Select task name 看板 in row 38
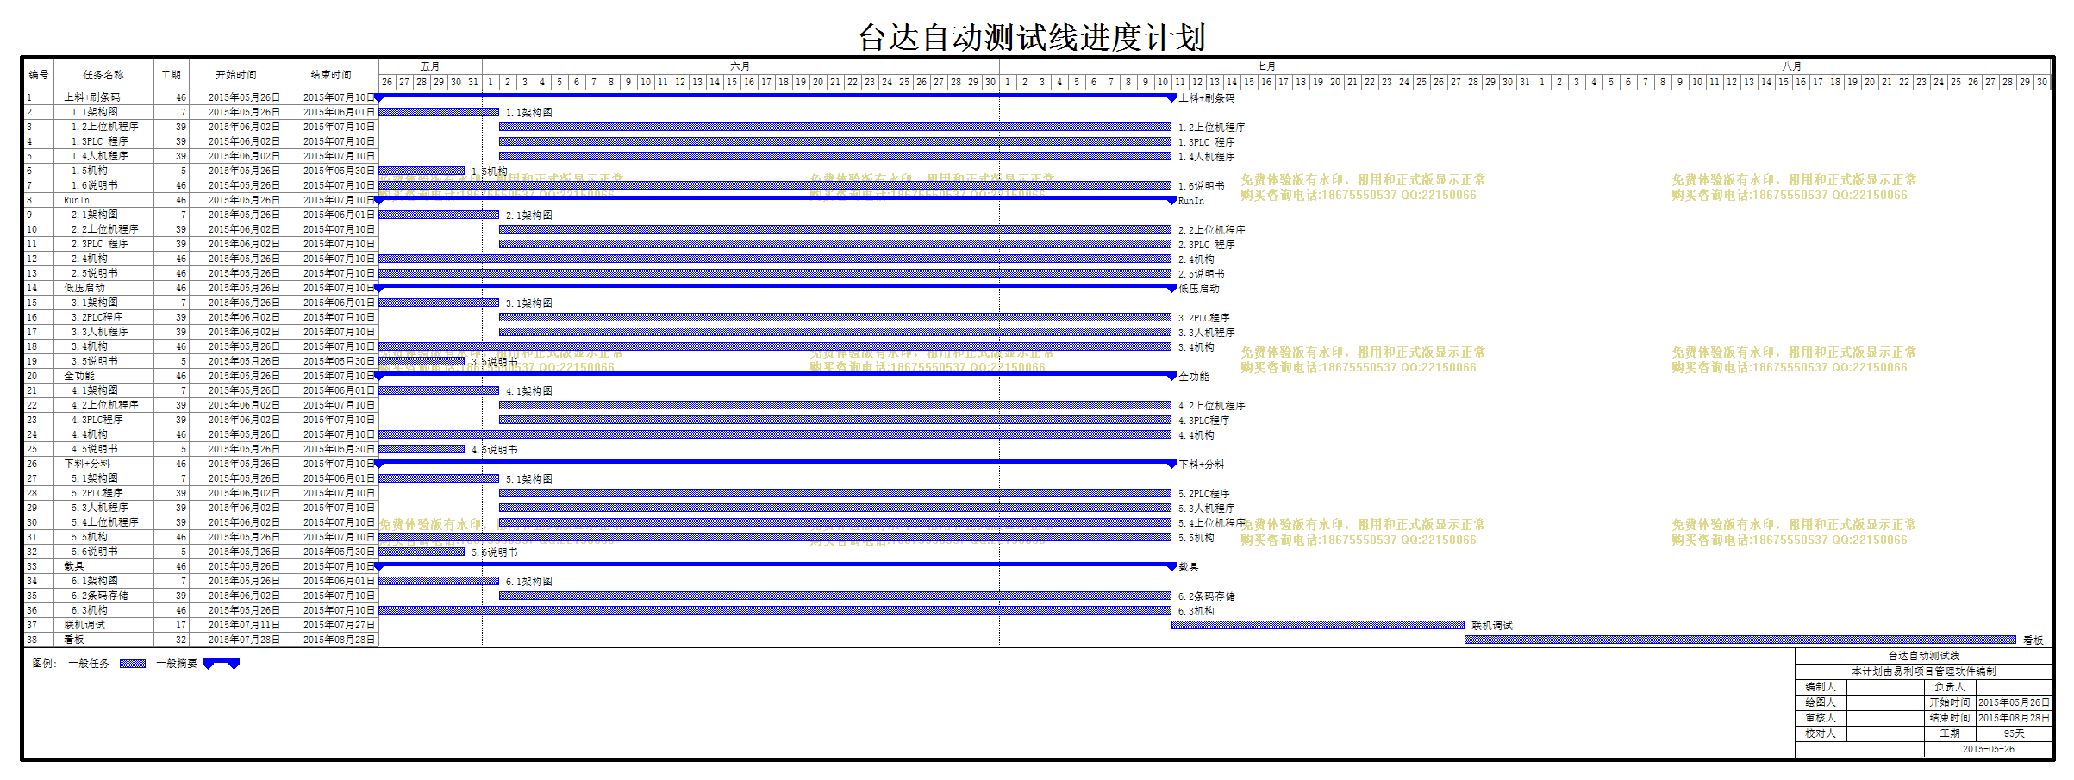 tap(74, 640)
